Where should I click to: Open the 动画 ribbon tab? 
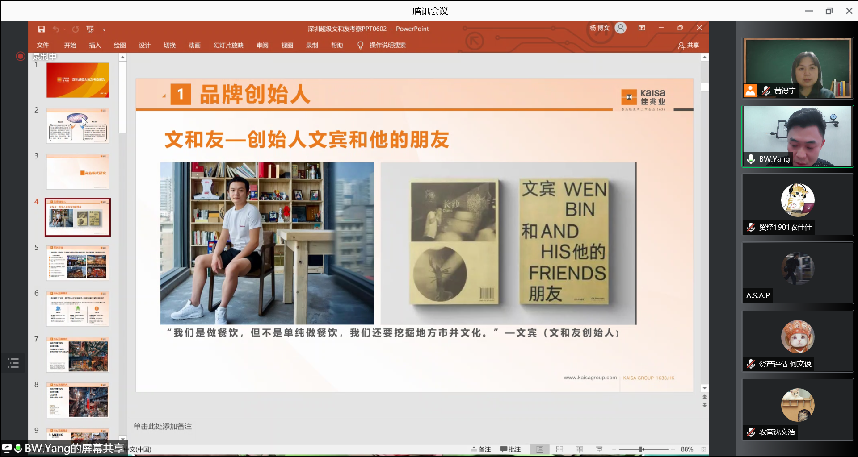194,45
